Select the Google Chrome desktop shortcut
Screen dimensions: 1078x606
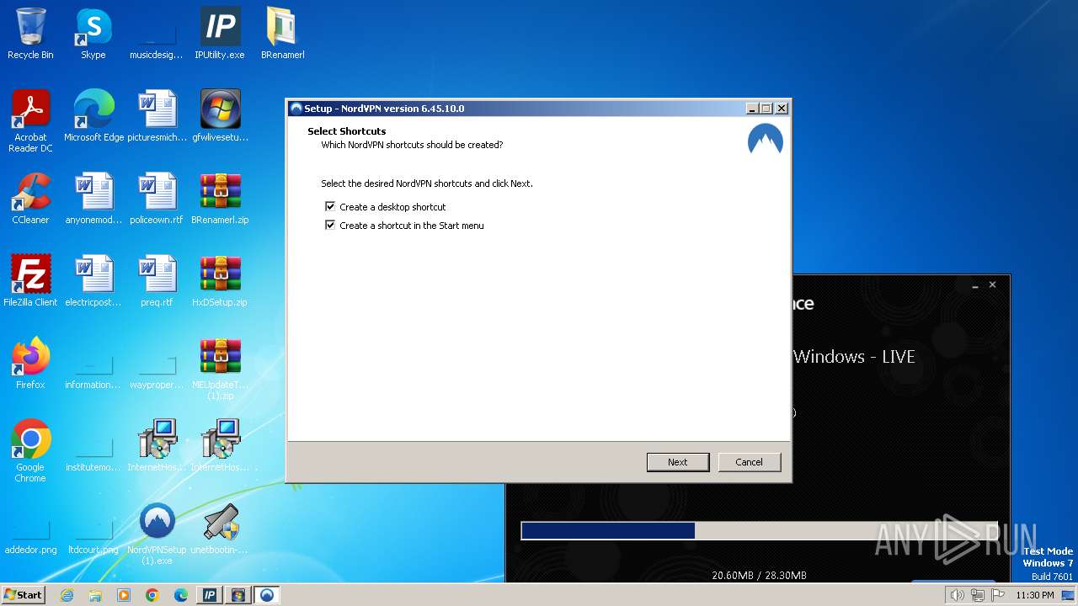pyautogui.click(x=30, y=451)
